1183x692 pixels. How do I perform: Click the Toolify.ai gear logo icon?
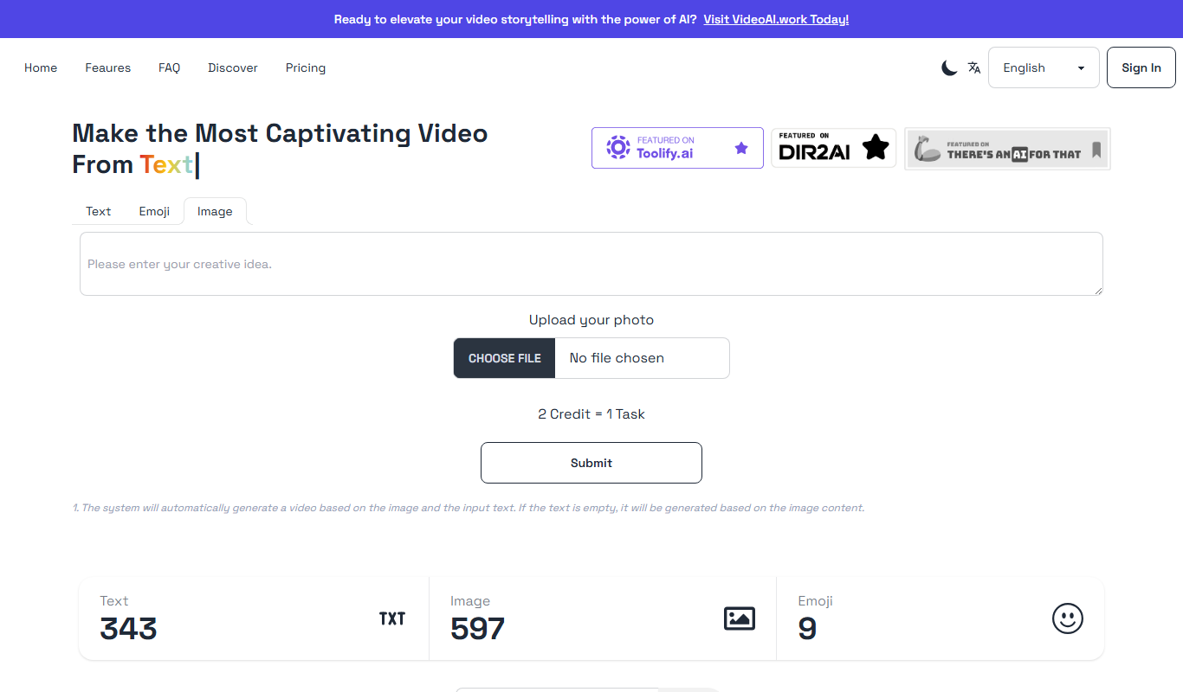tap(617, 147)
